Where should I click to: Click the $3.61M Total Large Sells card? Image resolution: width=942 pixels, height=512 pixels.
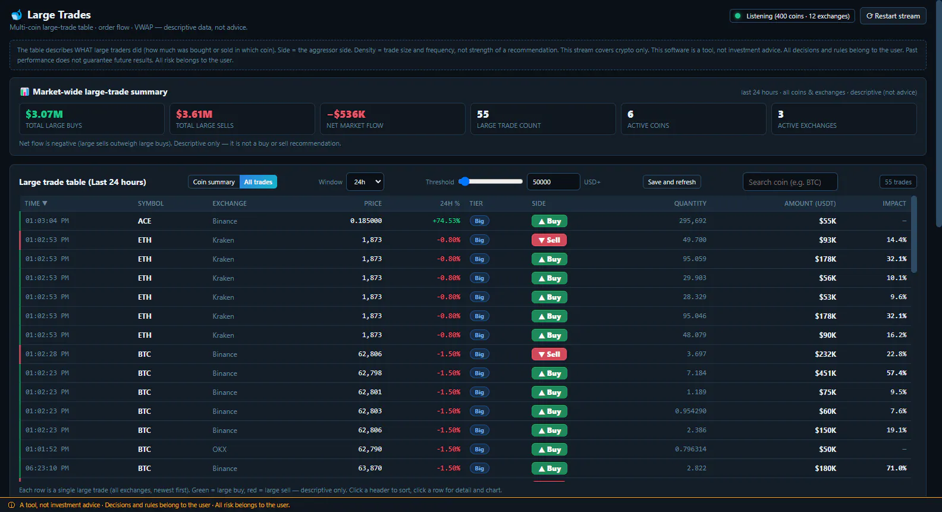click(242, 119)
